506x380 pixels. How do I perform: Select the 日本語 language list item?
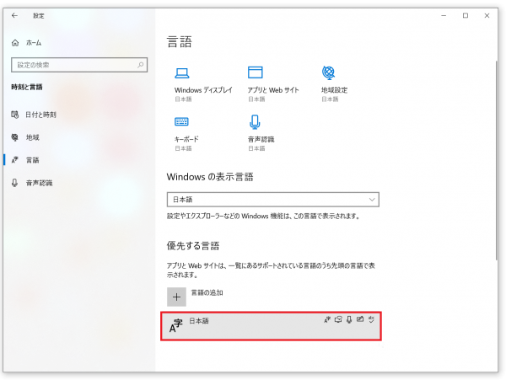(x=271, y=326)
